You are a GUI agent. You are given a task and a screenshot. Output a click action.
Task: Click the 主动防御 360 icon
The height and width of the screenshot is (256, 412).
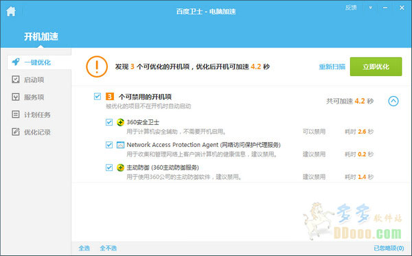tap(120, 167)
